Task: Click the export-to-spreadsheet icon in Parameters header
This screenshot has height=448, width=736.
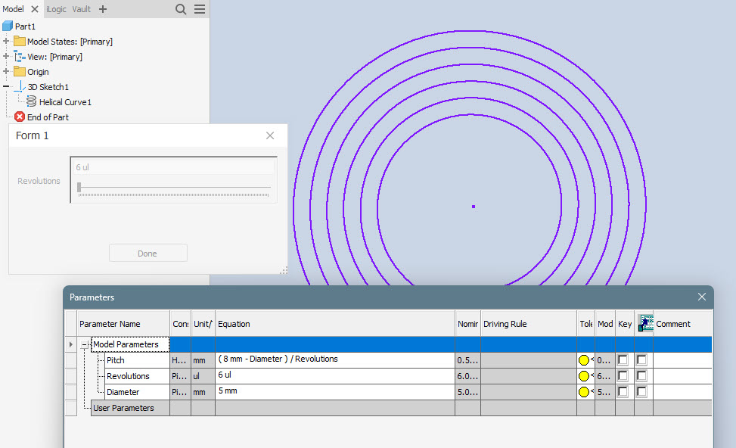Action: point(645,322)
